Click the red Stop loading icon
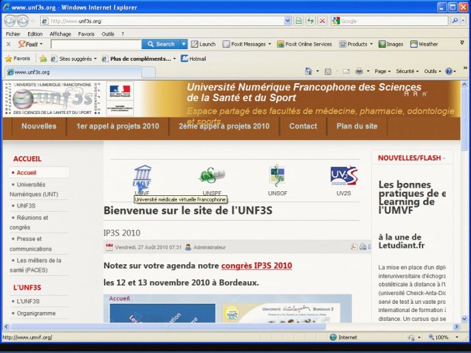This screenshot has height=353, width=471. 322,21
